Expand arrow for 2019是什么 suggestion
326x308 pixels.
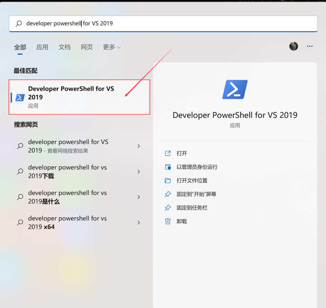click(x=139, y=197)
